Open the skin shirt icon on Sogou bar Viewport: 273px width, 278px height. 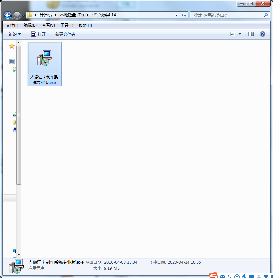pos(266,276)
